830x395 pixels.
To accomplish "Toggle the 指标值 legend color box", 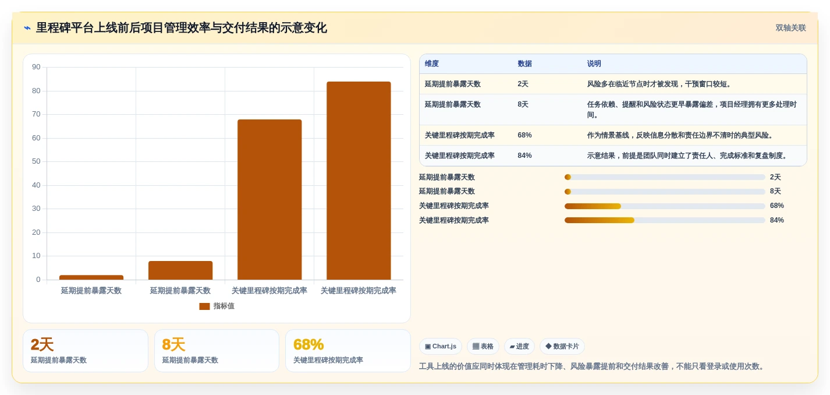I will click(x=204, y=306).
